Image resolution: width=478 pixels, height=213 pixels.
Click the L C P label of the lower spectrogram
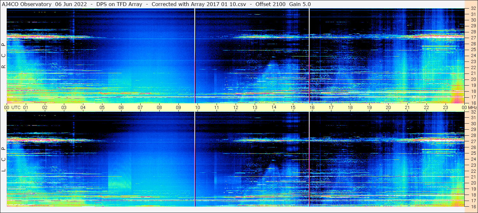3,159
